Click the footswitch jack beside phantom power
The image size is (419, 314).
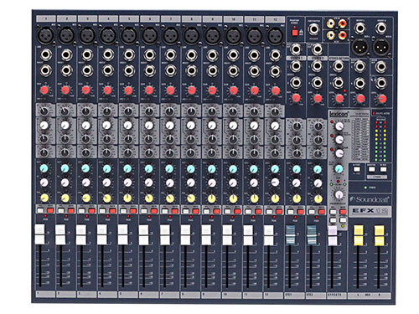[313, 28]
